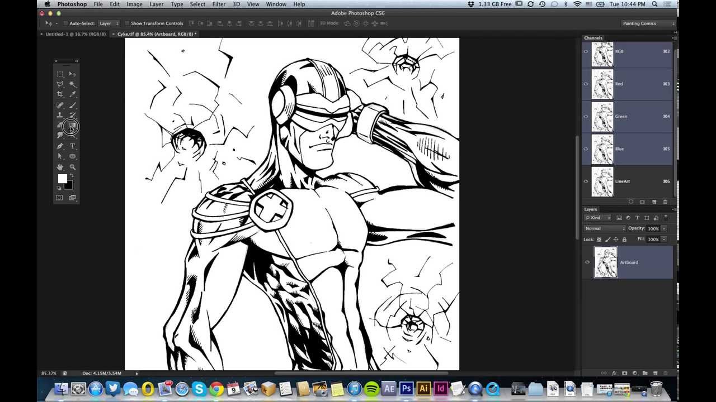Open the Opacity slider dropdown arrow

[664, 228]
